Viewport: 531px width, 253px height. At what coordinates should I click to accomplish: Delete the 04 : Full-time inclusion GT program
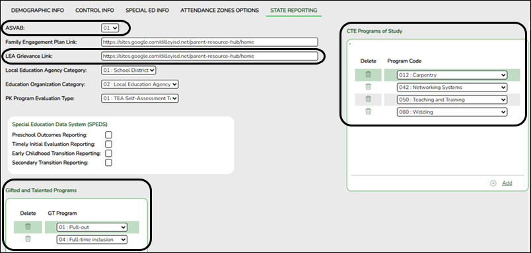(x=28, y=239)
